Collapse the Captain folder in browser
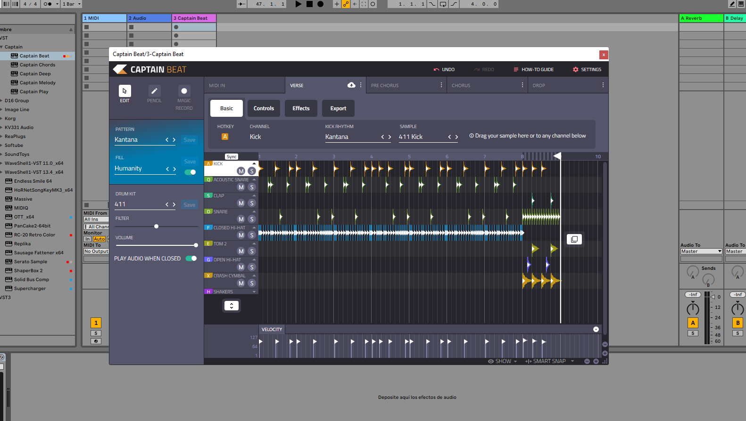 [x=2, y=47]
